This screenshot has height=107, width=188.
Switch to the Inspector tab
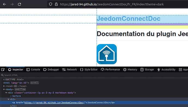pos(16,70)
